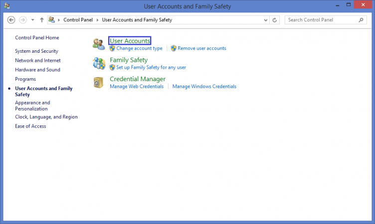Screen dimensions: 375x224
Task: Open Remove user accounts link
Action: 201,48
